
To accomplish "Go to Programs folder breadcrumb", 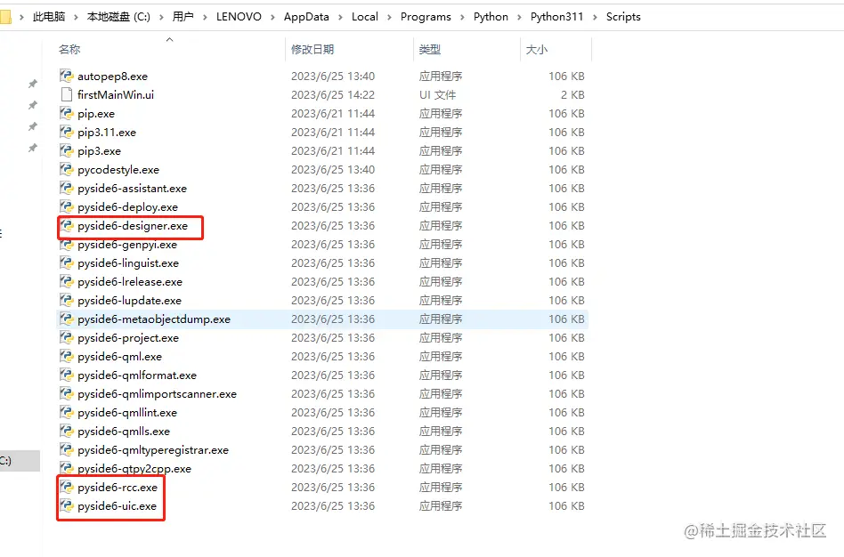I will pyautogui.click(x=426, y=17).
